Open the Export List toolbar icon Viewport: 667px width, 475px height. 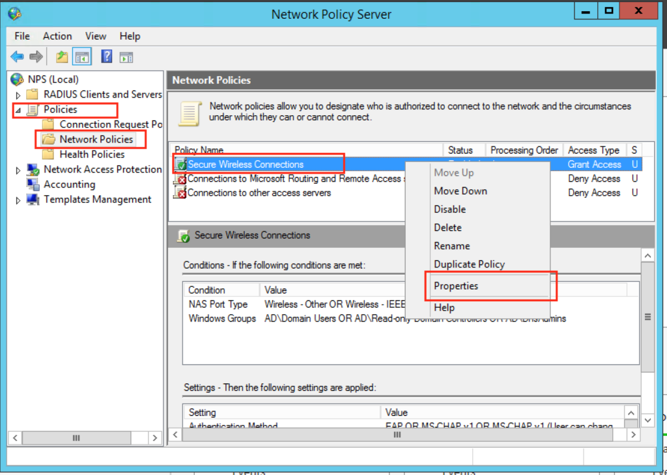click(x=61, y=57)
